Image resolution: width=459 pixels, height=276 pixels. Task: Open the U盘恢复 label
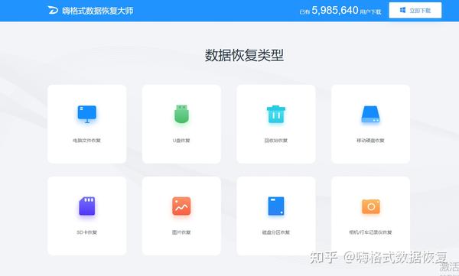click(x=181, y=141)
